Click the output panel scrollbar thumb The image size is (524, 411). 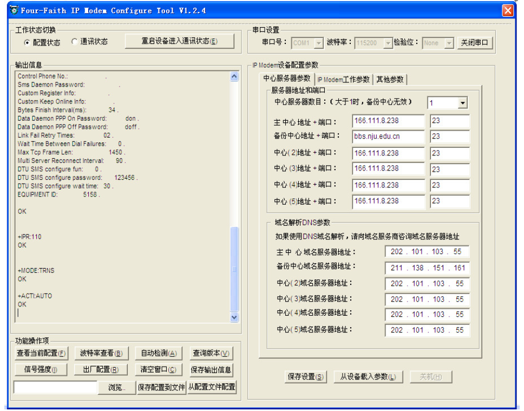pos(234,269)
